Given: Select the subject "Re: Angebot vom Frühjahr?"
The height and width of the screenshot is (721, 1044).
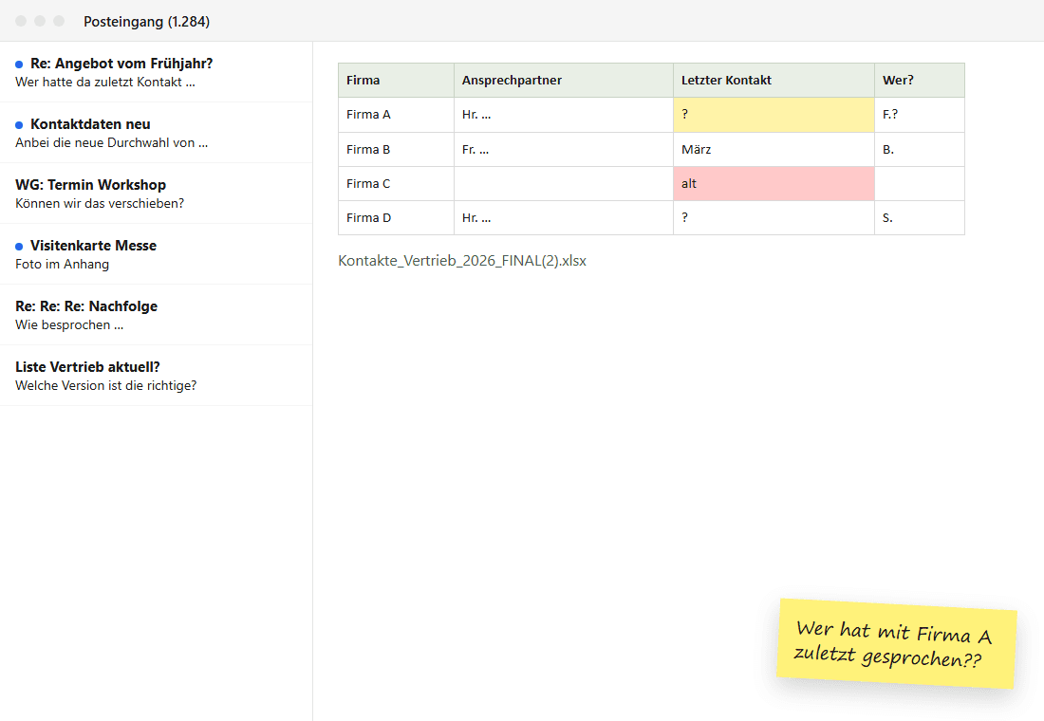Looking at the screenshot, I should tap(121, 64).
